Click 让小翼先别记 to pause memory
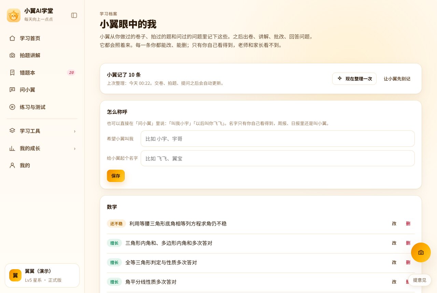437x293 pixels. coord(397,79)
